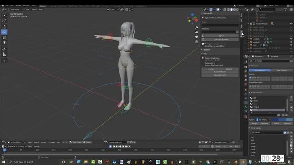Open the File menu
Image resolution: width=294 pixels, height=165 pixels.
pyautogui.click(x=7, y=5)
